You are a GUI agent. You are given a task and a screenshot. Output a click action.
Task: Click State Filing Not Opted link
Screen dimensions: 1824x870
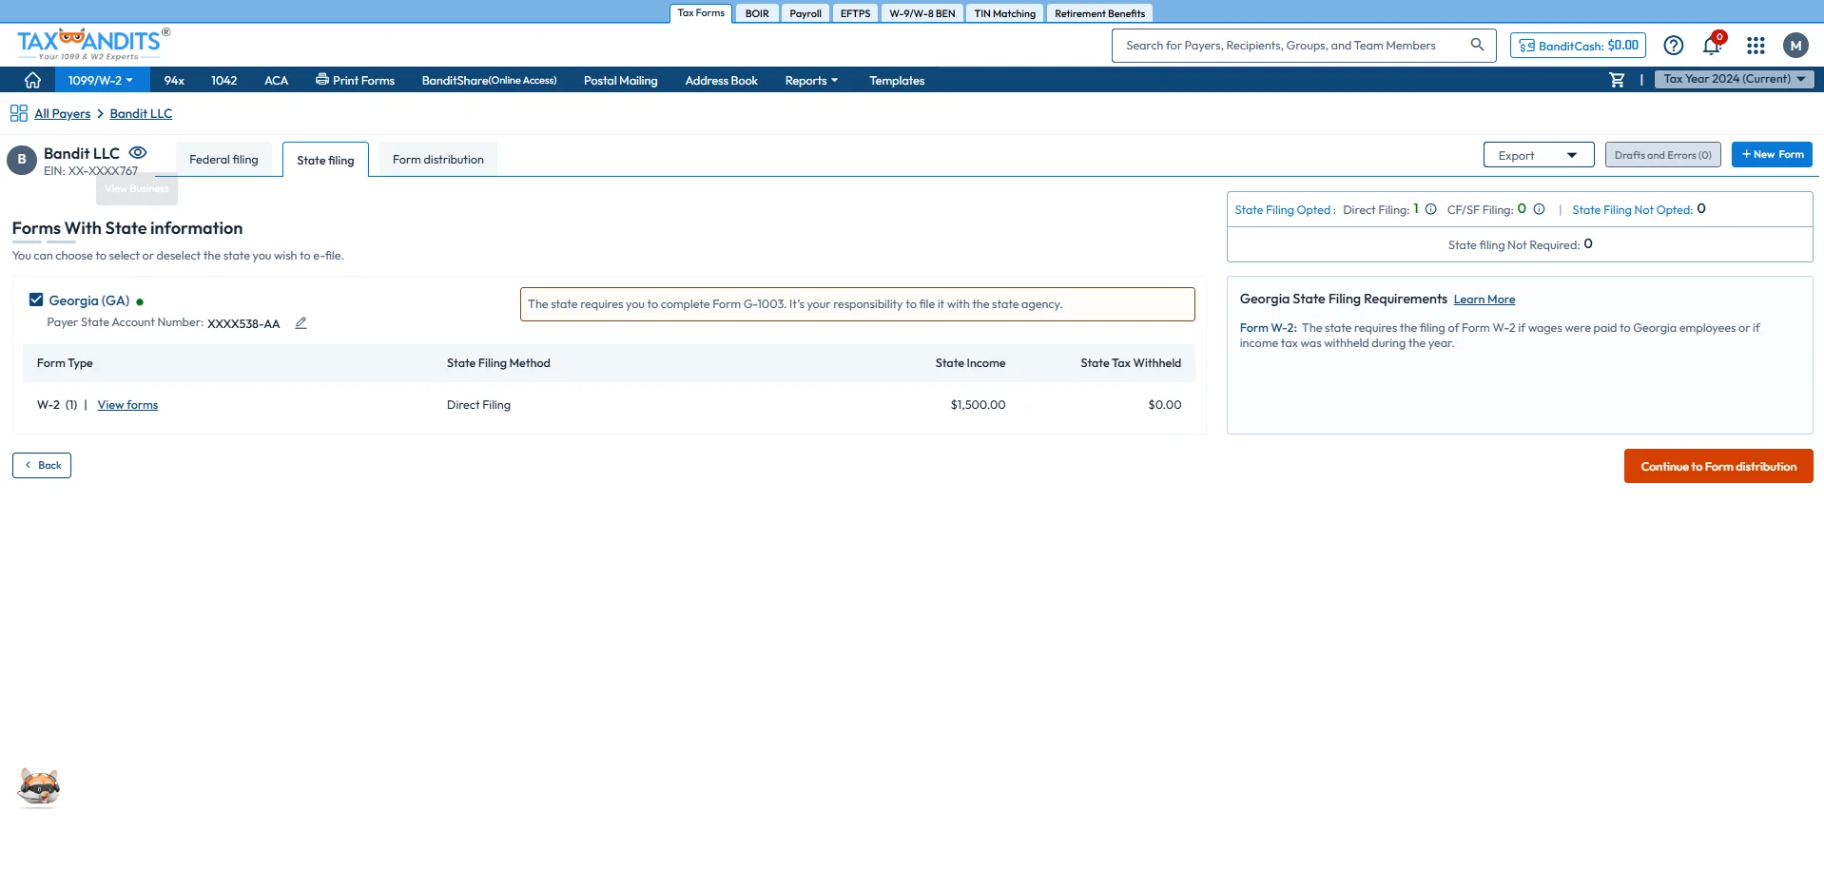tap(1632, 210)
